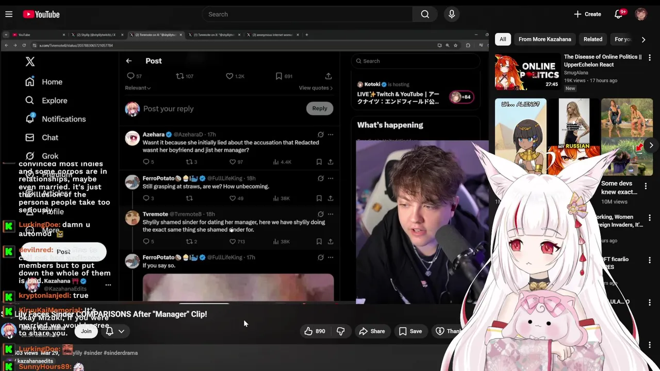Dislike the video
Image resolution: width=660 pixels, height=371 pixels.
coord(340,331)
